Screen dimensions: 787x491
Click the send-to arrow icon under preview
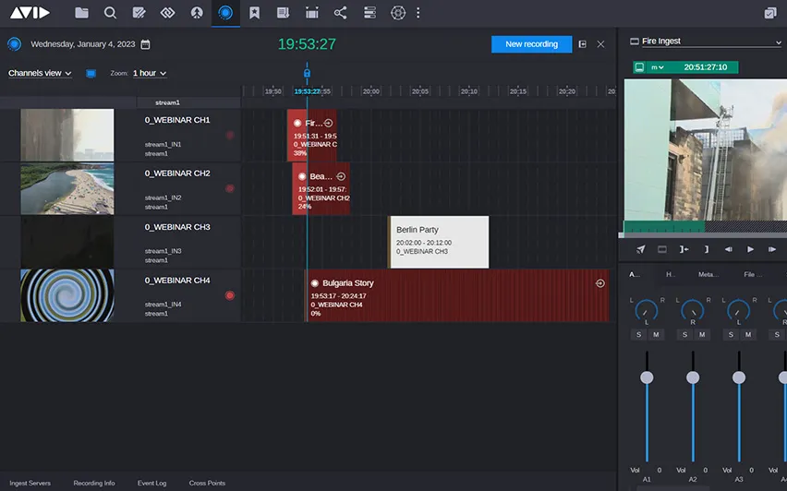pos(641,249)
